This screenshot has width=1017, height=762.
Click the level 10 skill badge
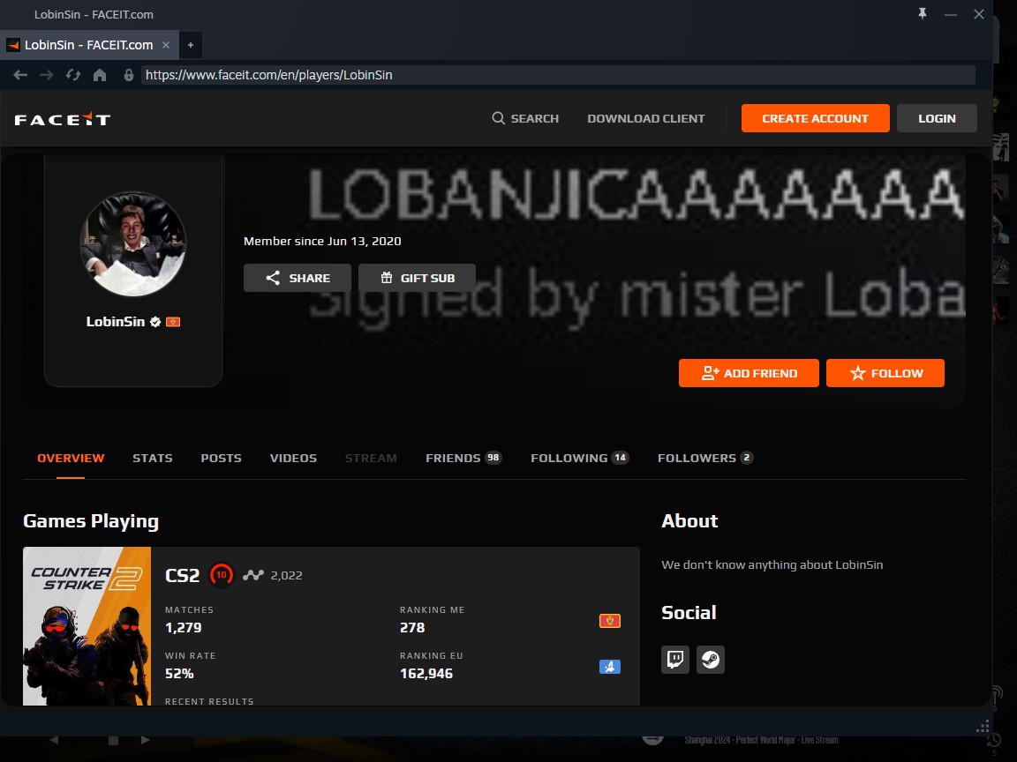tap(222, 575)
